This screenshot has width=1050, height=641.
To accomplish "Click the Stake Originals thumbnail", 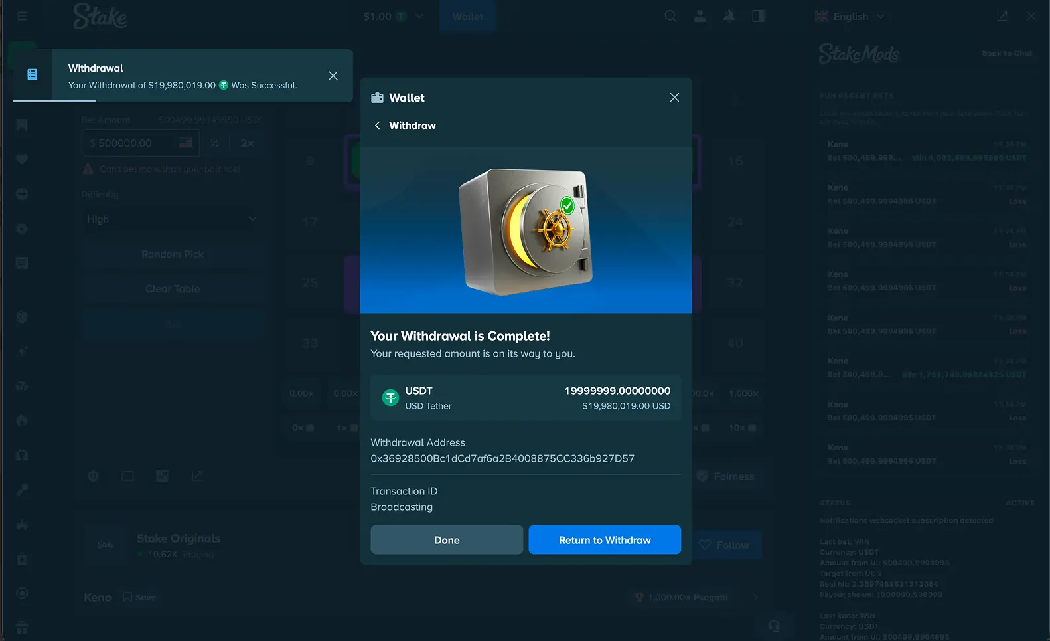I will [x=106, y=545].
